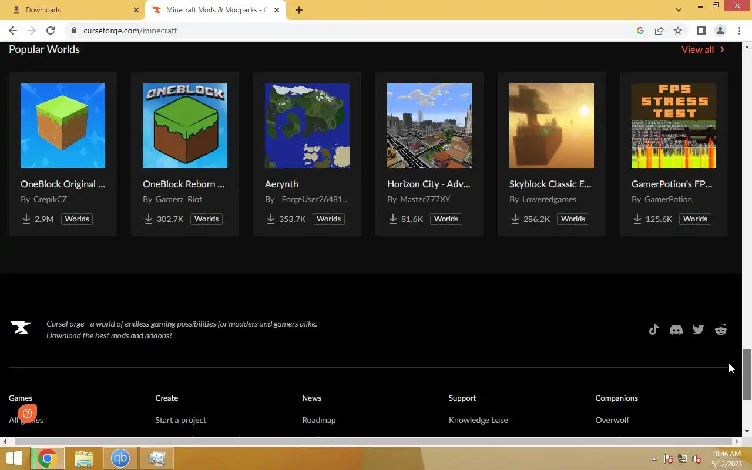This screenshot has width=752, height=470.
Task: Click the muted speaker tray icon
Action: [x=697, y=459]
